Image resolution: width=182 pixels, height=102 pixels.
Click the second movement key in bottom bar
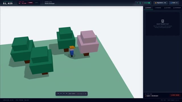[61, 94]
